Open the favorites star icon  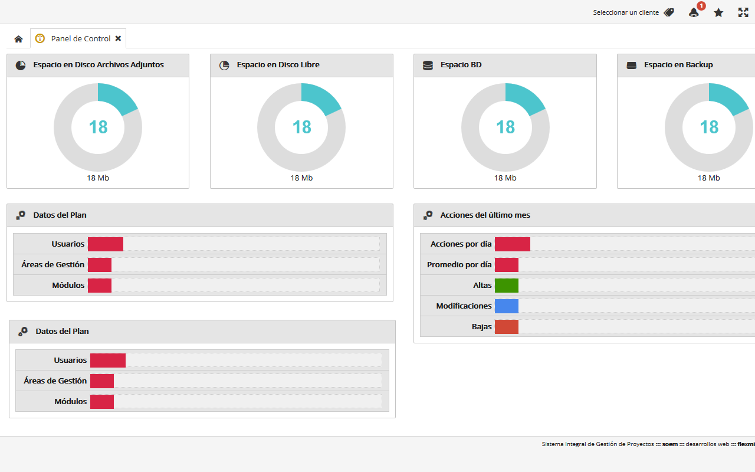(718, 12)
